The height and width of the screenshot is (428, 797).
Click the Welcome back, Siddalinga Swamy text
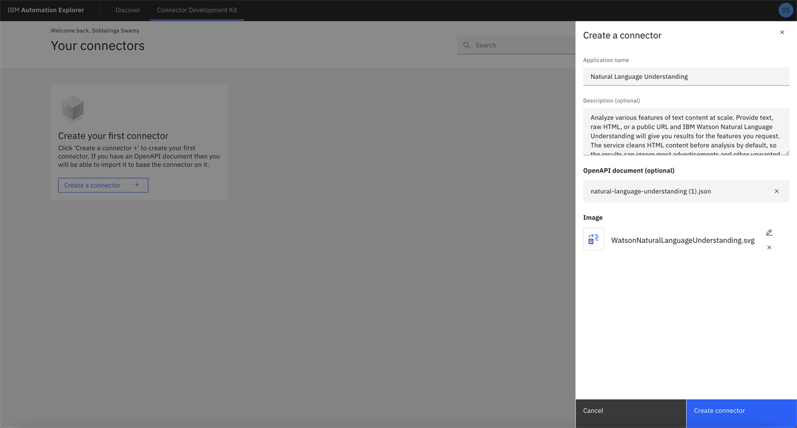pos(95,31)
